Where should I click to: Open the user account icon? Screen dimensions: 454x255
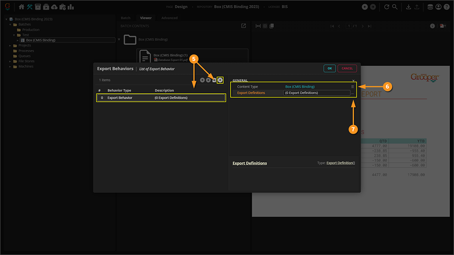439,7
